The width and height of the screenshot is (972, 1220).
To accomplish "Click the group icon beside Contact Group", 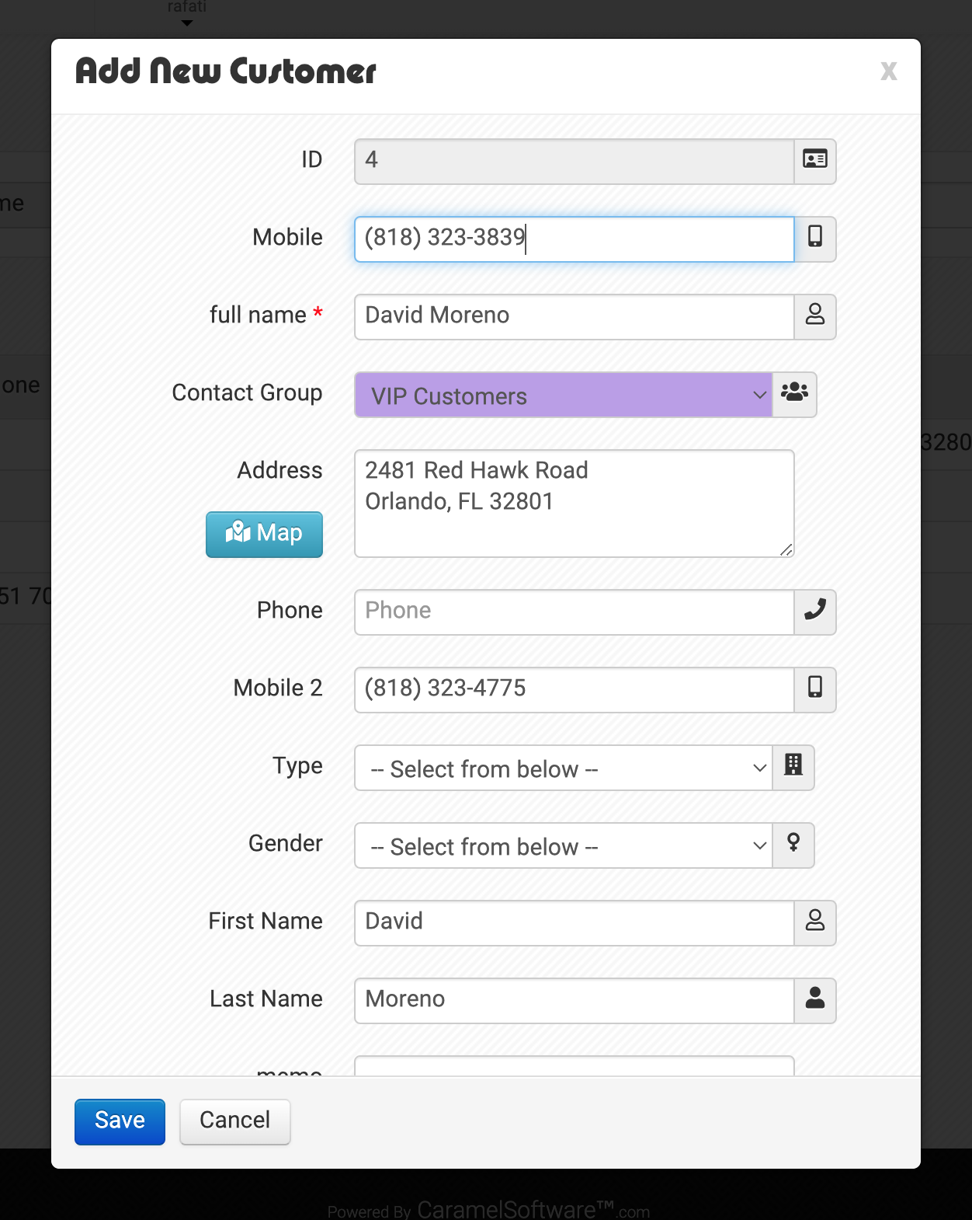I will pyautogui.click(x=794, y=393).
